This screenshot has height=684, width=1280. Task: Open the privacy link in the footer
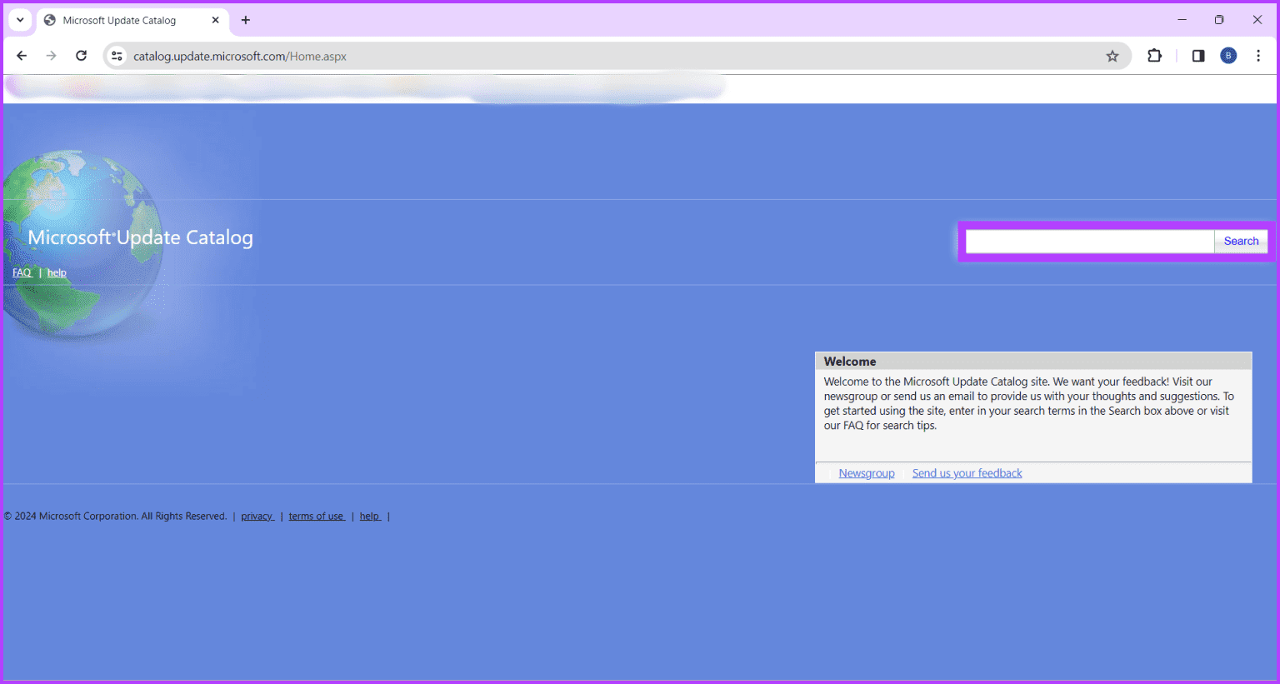257,517
